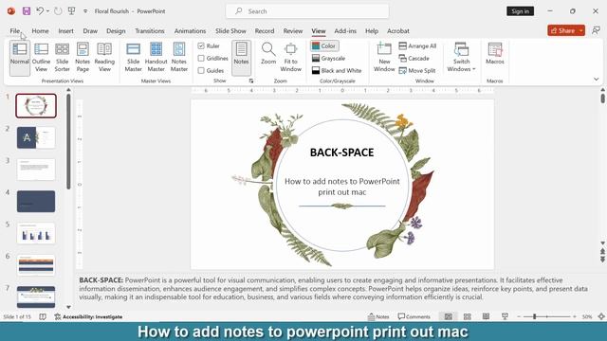Screen dimensions: 607x341
Task: Toggle Notes in the status bar
Action: 378,316
